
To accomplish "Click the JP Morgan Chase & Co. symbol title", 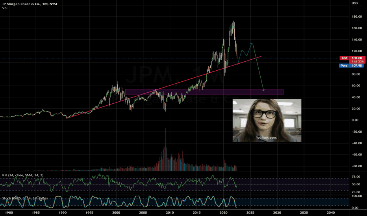I will 30,4.
